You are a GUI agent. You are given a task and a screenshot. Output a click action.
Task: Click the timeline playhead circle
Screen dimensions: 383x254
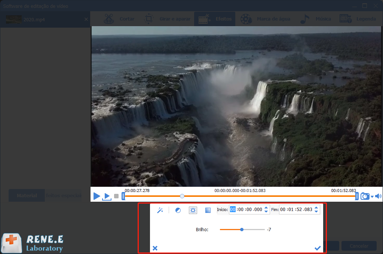click(x=182, y=196)
